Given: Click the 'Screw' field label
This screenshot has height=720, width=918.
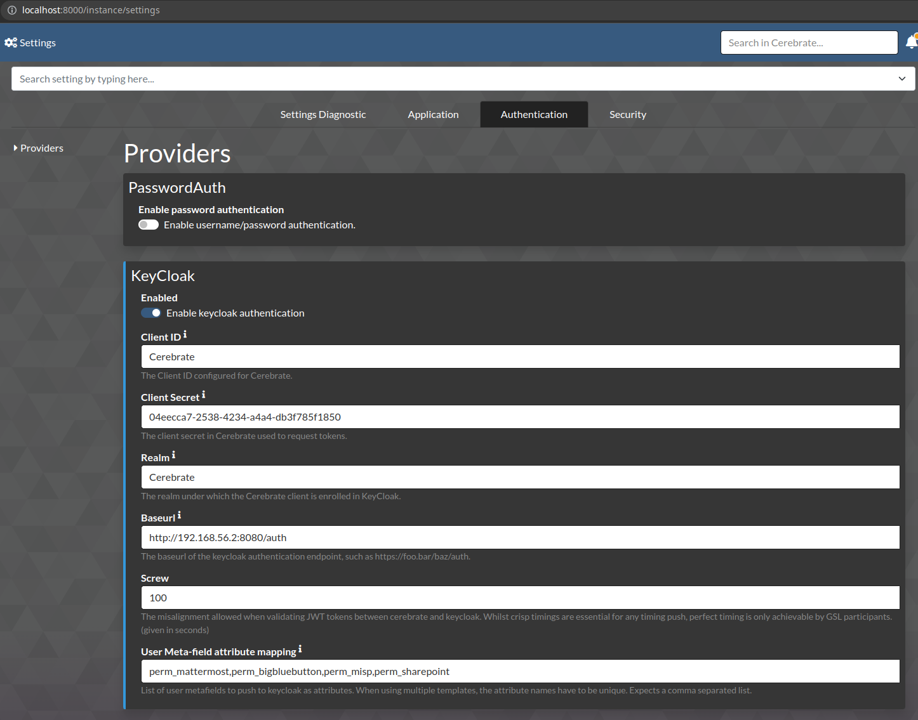Looking at the screenshot, I should pyautogui.click(x=155, y=578).
